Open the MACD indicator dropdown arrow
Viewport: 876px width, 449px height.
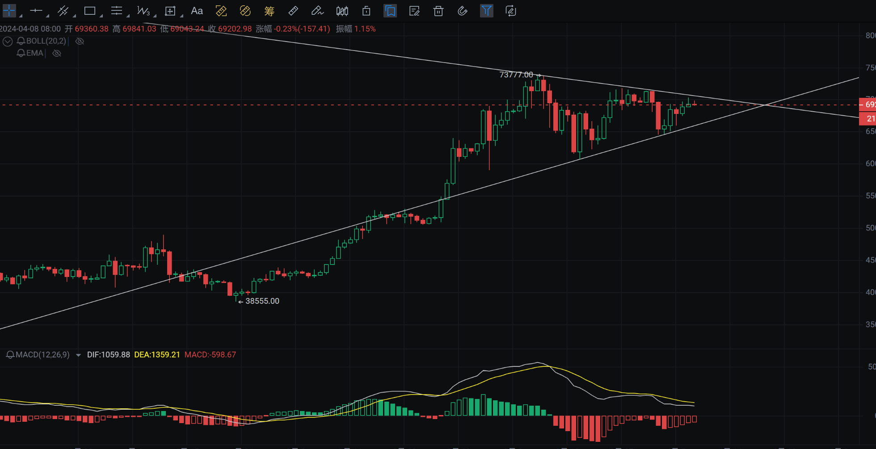pos(78,355)
